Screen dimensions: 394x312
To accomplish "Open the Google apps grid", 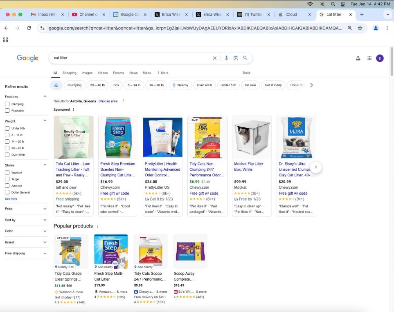I will (x=369, y=58).
